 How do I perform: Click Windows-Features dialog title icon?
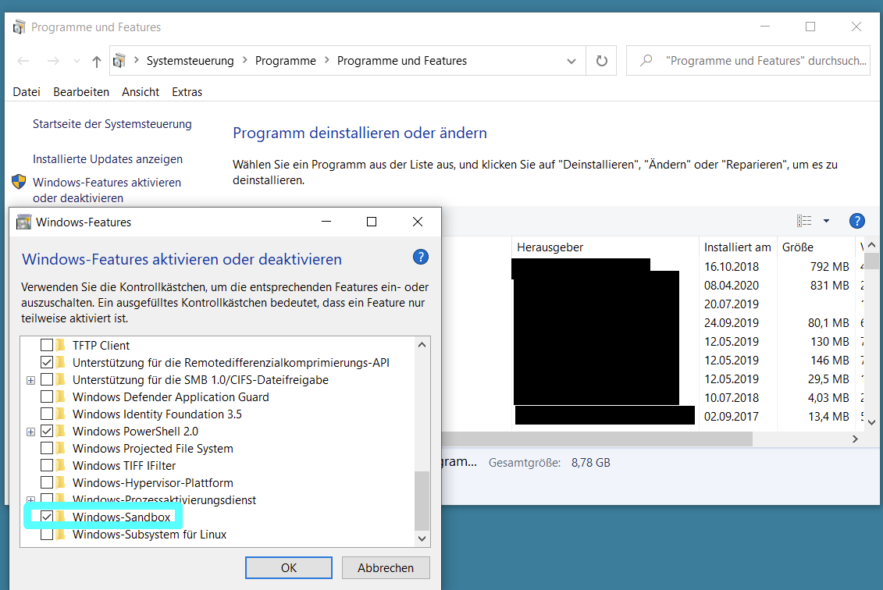click(x=23, y=222)
